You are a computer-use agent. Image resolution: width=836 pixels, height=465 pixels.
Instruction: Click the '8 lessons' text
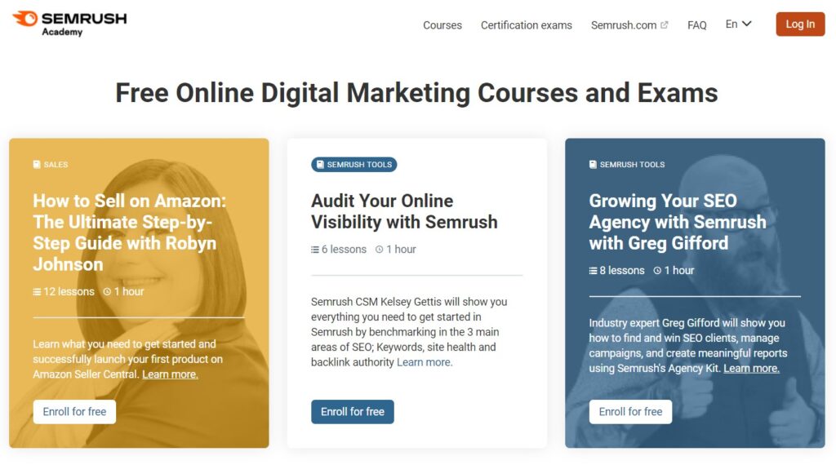point(622,271)
